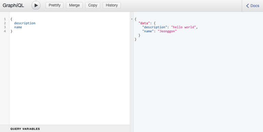This screenshot has width=263, height=132.
Task: Select the name field in query editor
Action: tap(18, 27)
